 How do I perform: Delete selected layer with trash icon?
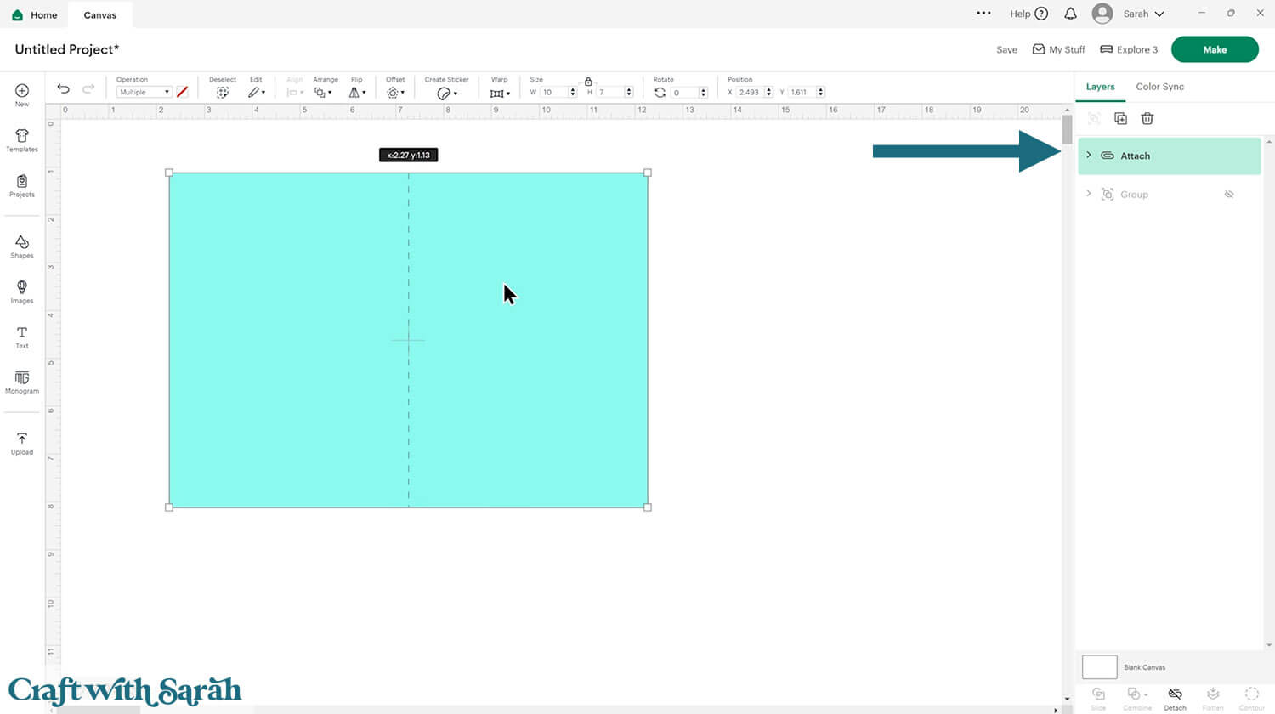point(1147,119)
